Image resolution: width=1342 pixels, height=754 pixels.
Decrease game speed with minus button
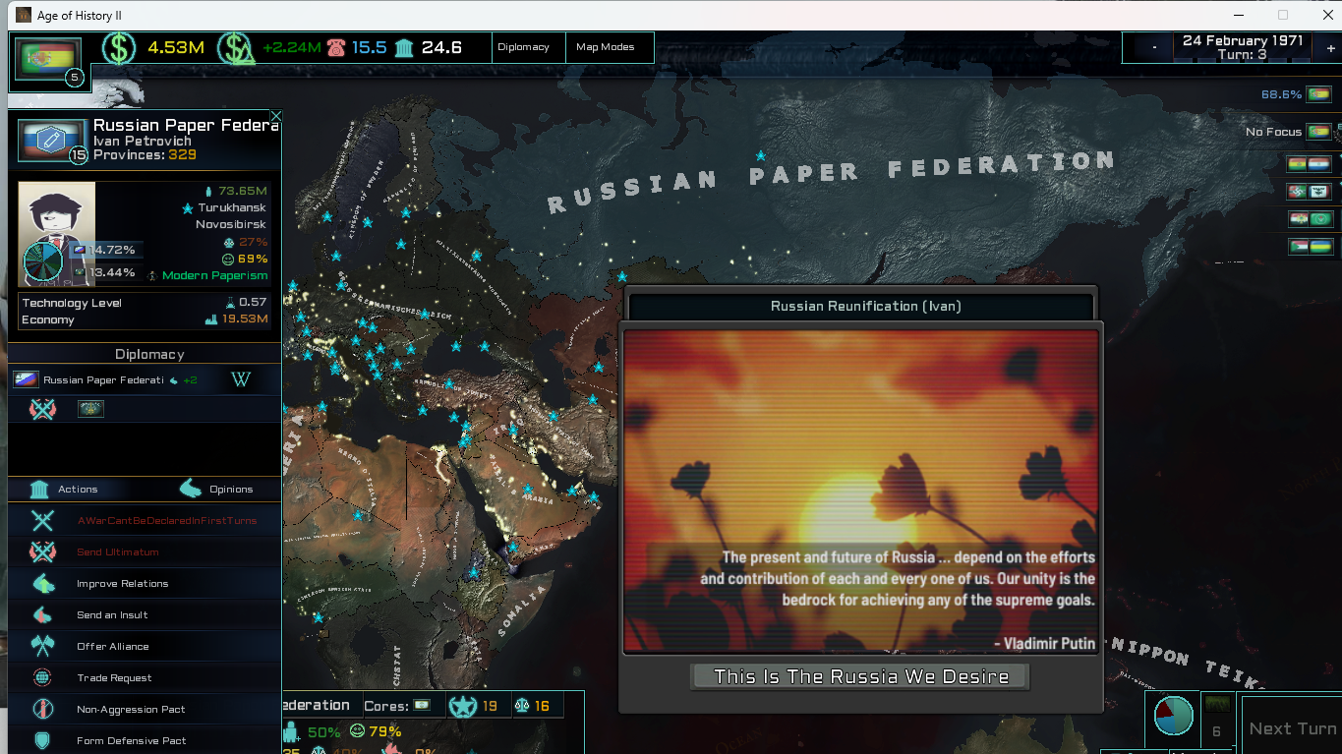[1153, 47]
